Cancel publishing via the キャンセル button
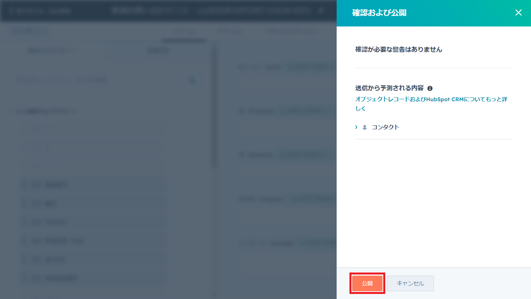This screenshot has height=299, width=531. pyautogui.click(x=410, y=283)
